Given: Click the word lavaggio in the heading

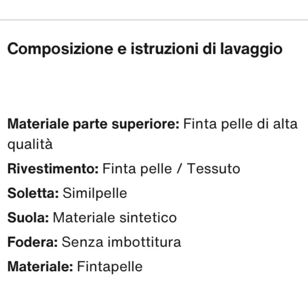Looking at the screenshot, I should 251,49.
